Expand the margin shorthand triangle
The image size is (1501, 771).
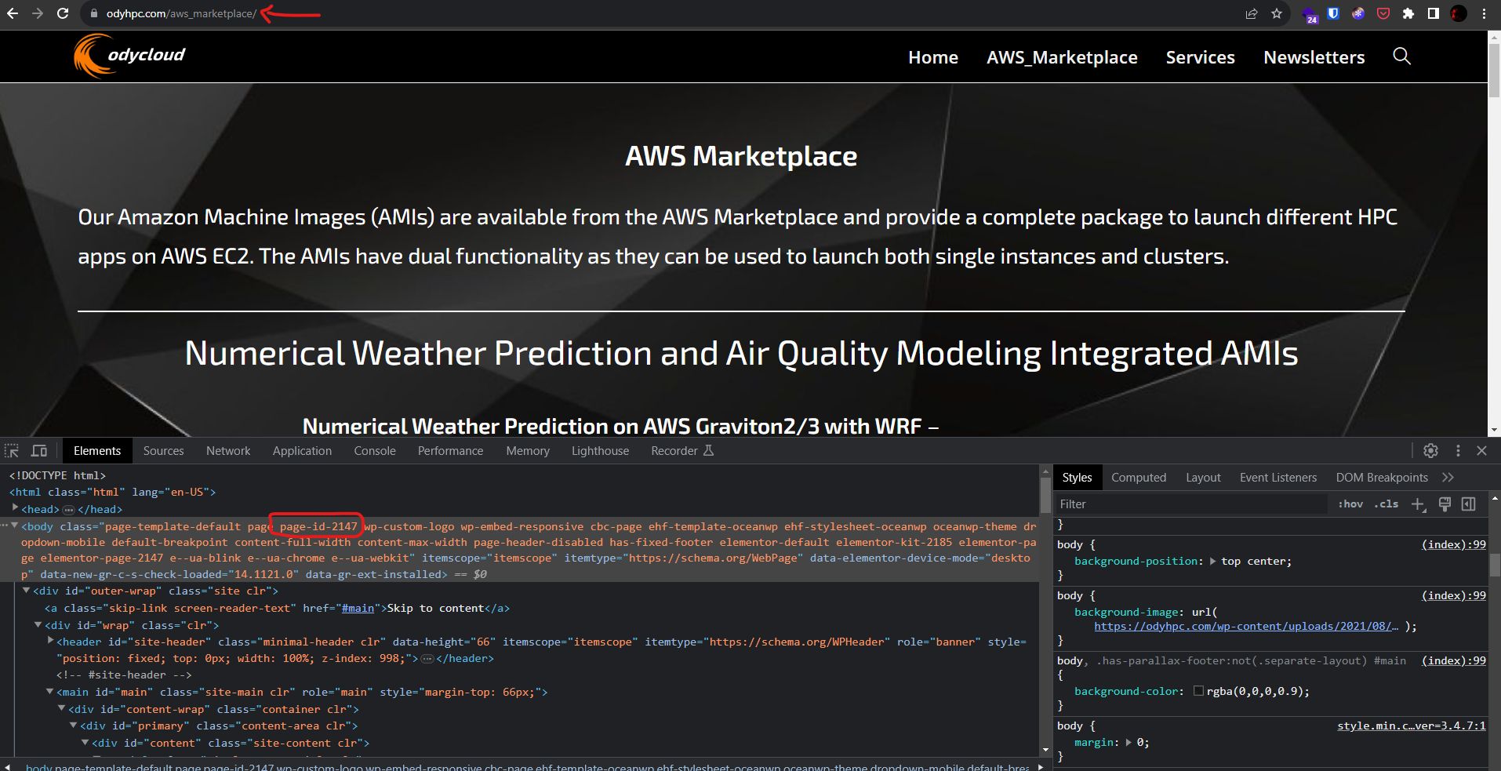pos(1128,743)
